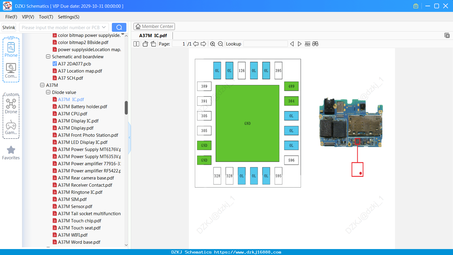The image size is (453, 255).
Task: Open Favorites
Action: pyautogui.click(x=11, y=153)
